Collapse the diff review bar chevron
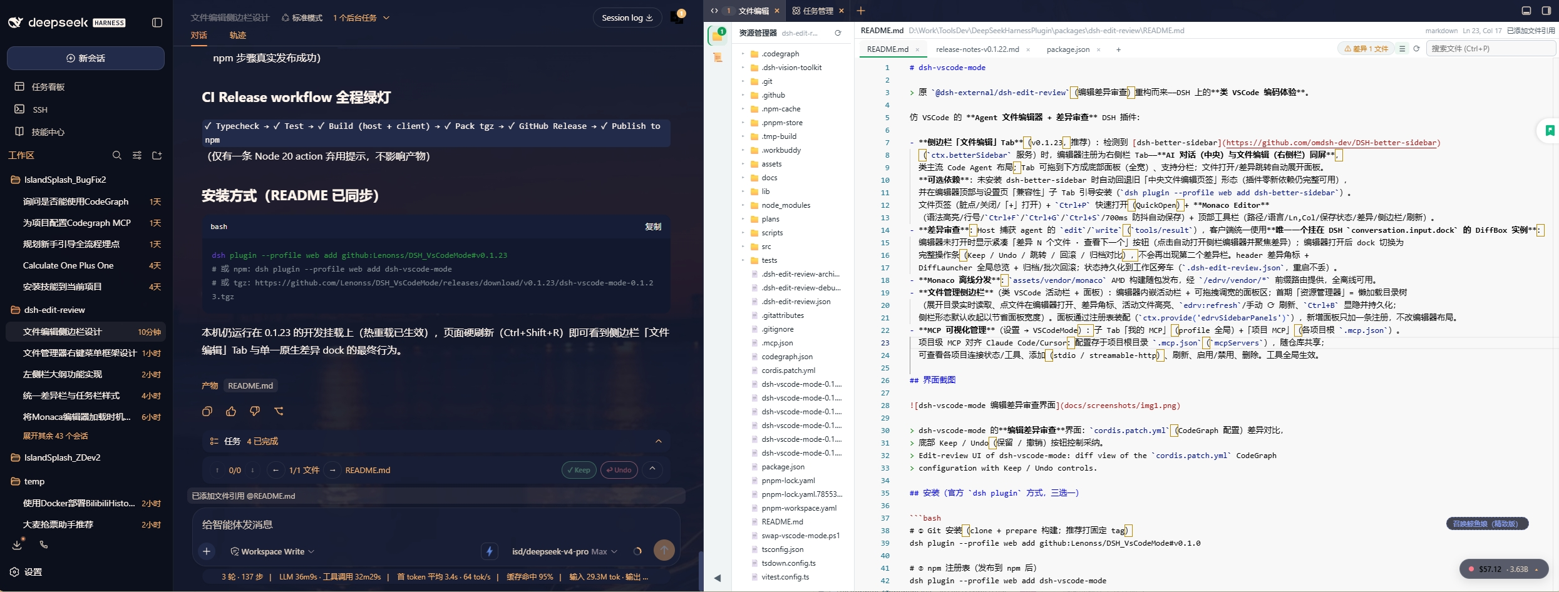 point(652,469)
